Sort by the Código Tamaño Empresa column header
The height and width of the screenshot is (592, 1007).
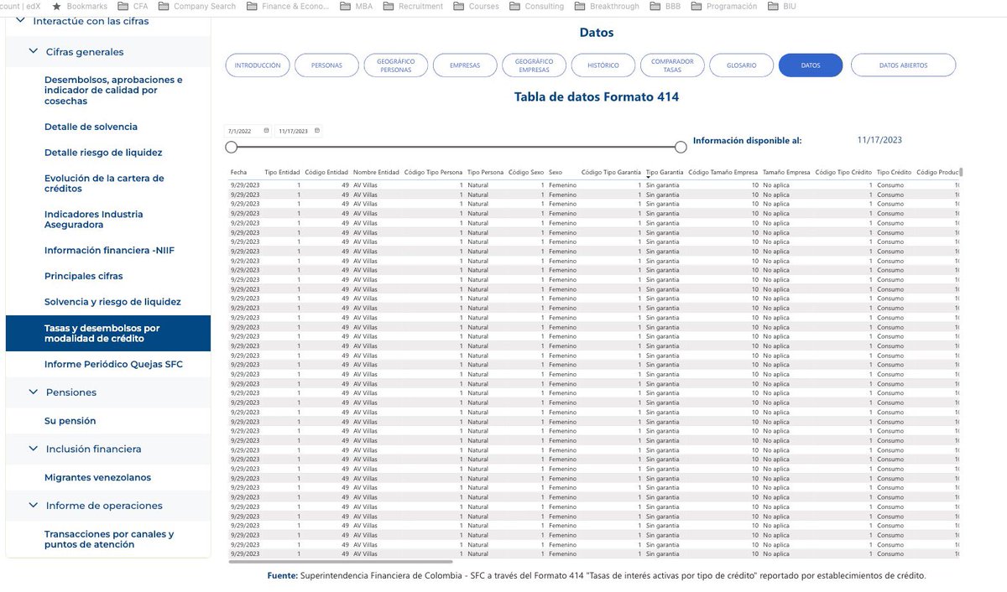723,172
